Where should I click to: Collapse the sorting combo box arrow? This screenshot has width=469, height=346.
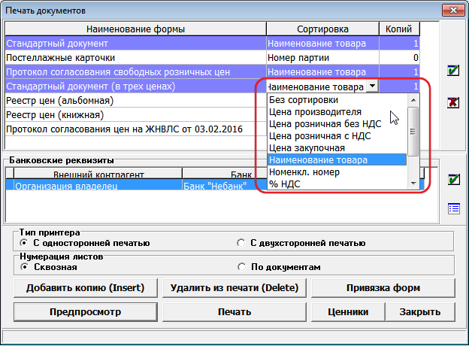click(371, 86)
